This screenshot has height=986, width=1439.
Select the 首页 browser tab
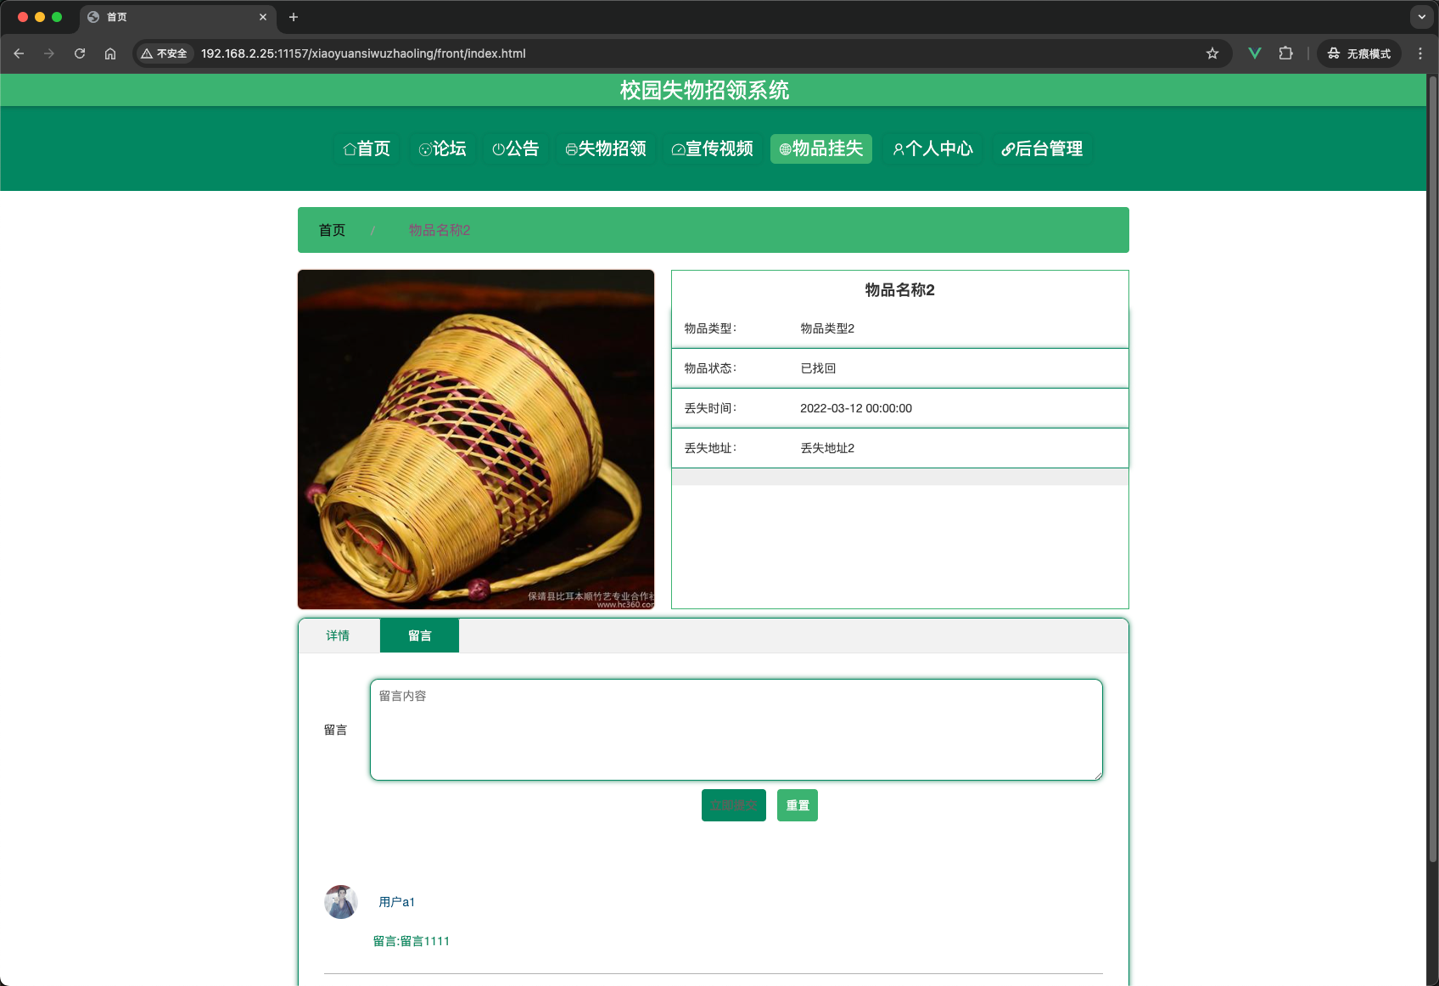click(178, 17)
